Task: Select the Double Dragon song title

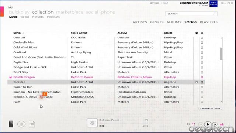Action: pos(24,77)
